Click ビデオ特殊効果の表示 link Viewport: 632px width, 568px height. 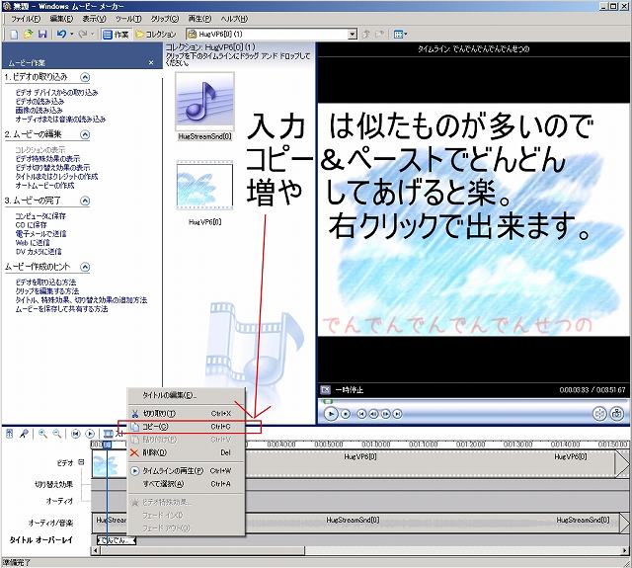pos(47,158)
